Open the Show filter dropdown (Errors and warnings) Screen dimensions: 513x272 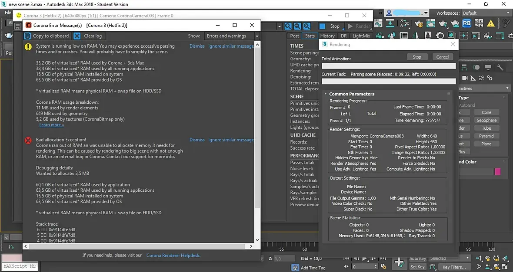[x=232, y=36]
